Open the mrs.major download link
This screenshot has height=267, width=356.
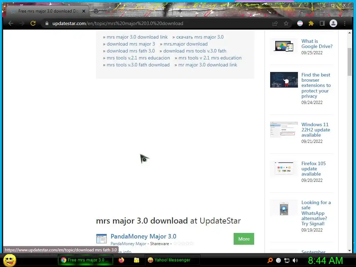point(186,44)
